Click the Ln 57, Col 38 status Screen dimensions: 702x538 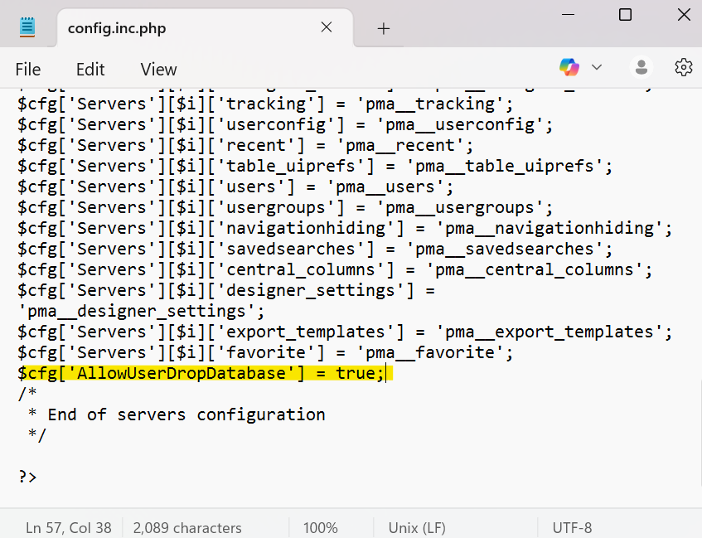pyautogui.click(x=69, y=528)
